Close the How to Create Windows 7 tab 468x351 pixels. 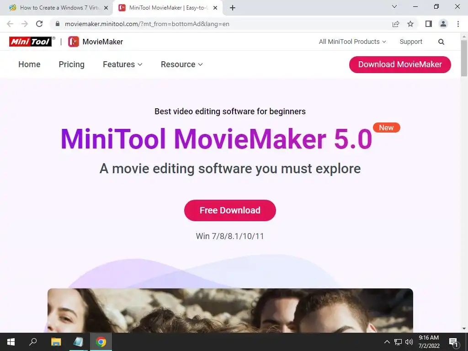click(x=106, y=8)
